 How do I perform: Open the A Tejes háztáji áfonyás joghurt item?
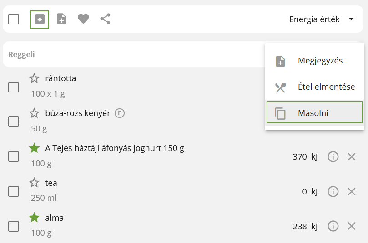click(x=115, y=148)
